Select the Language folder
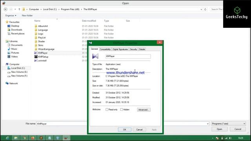 43,30
